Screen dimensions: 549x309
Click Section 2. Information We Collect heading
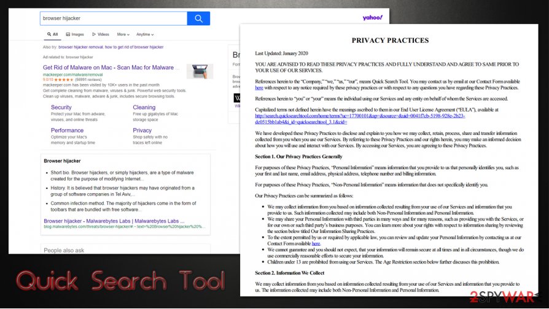click(x=290, y=273)
